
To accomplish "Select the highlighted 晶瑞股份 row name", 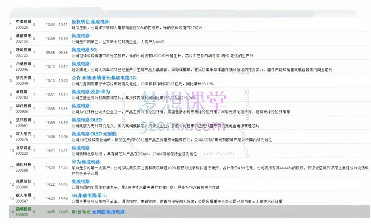I will [x=23, y=209].
